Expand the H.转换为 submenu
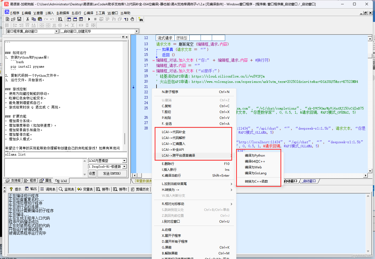This screenshot has height=259, width=375. (194, 190)
